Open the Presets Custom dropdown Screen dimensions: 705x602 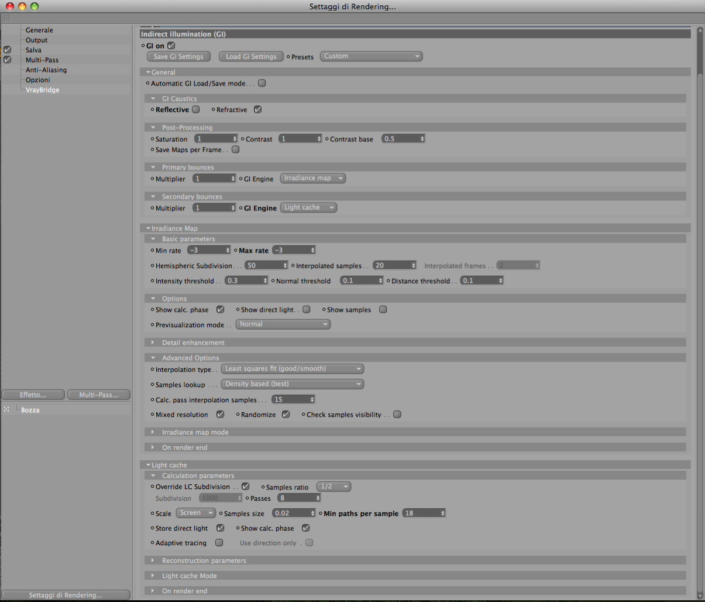371,56
